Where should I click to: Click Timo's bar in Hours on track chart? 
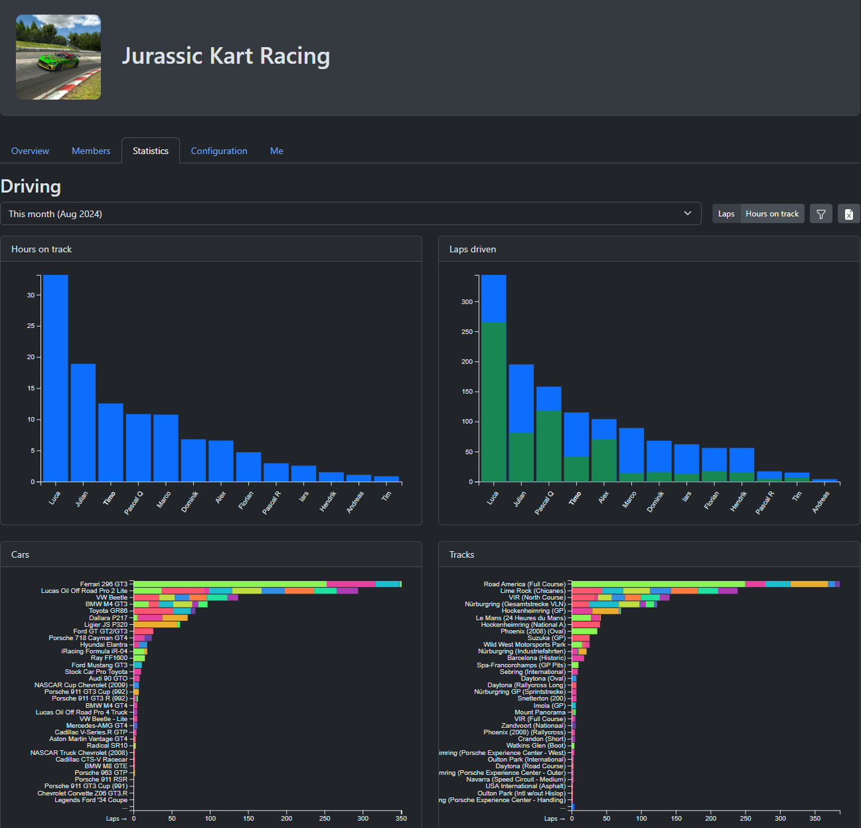pyautogui.click(x=111, y=442)
